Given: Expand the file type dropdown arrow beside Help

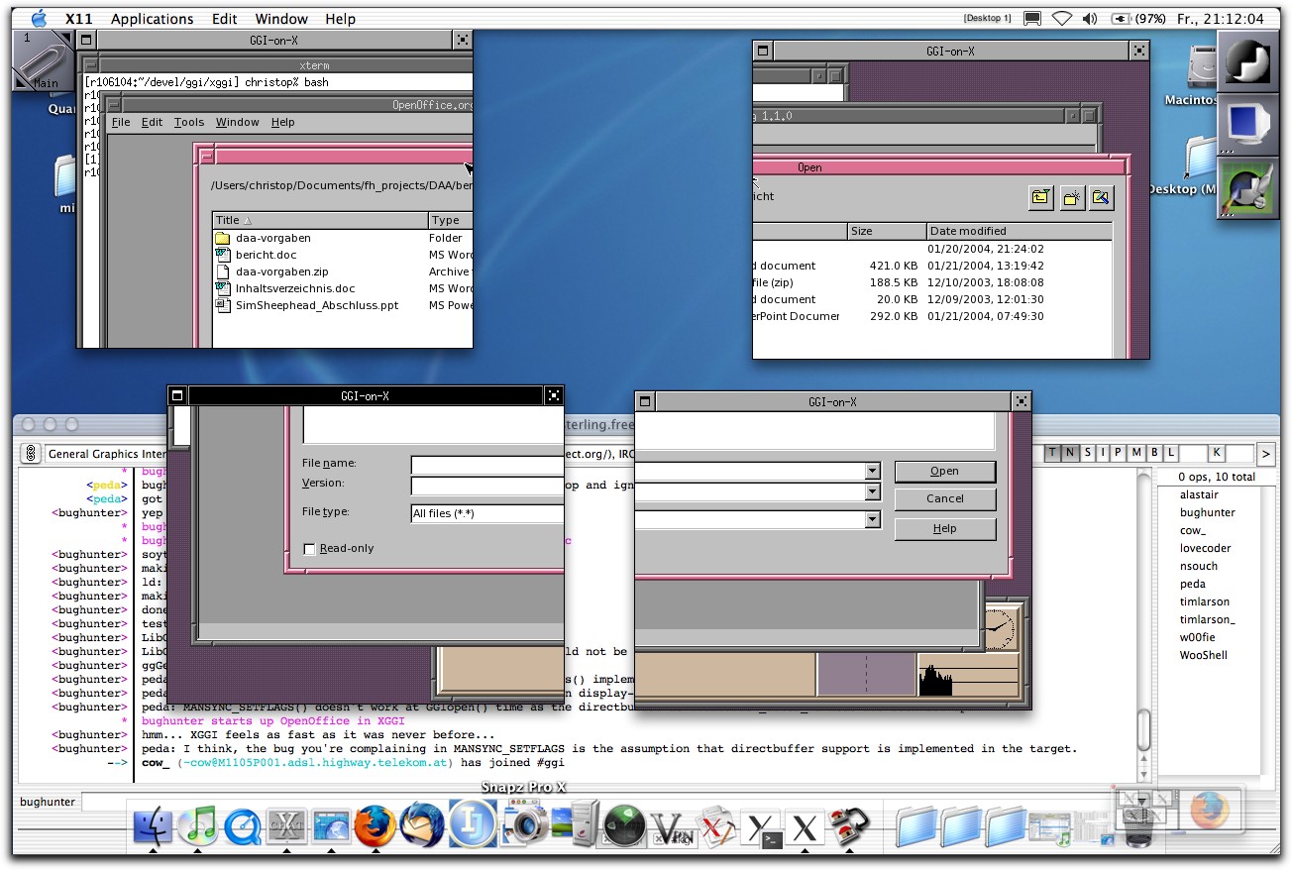Looking at the screenshot, I should [872, 519].
